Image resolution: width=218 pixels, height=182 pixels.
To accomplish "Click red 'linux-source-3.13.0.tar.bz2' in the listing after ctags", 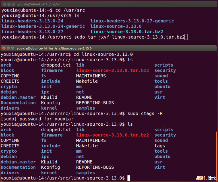I will pyautogui.click(x=113, y=135).
